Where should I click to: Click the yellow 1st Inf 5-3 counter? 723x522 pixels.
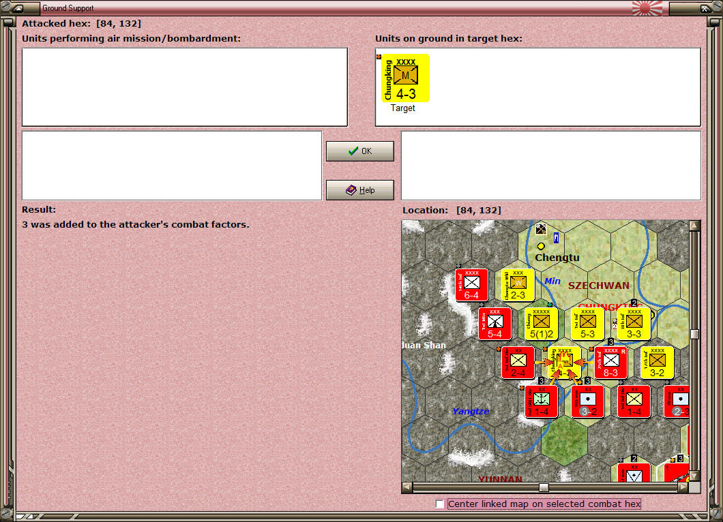click(x=587, y=324)
